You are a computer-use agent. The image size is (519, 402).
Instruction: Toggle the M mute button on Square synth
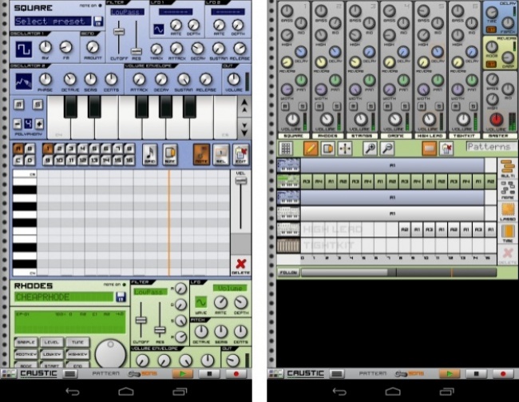[x=16, y=105]
